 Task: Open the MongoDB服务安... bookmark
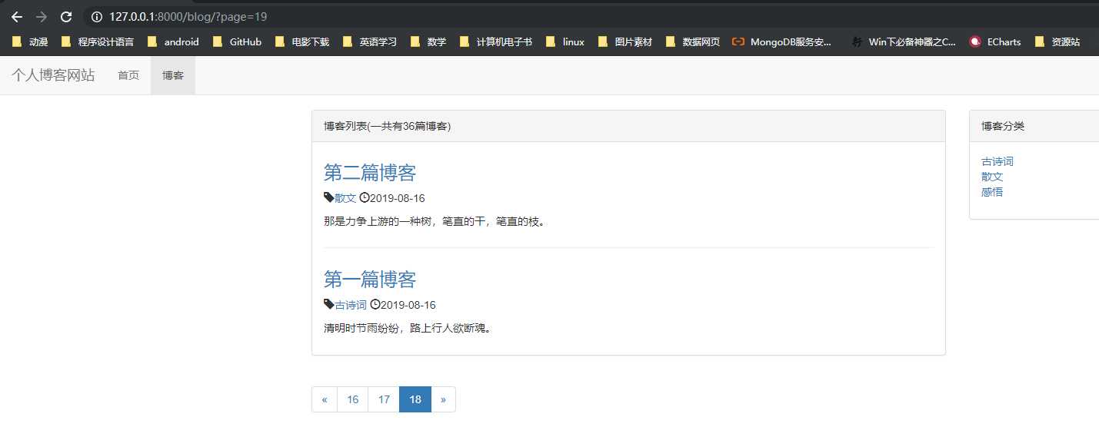point(782,42)
